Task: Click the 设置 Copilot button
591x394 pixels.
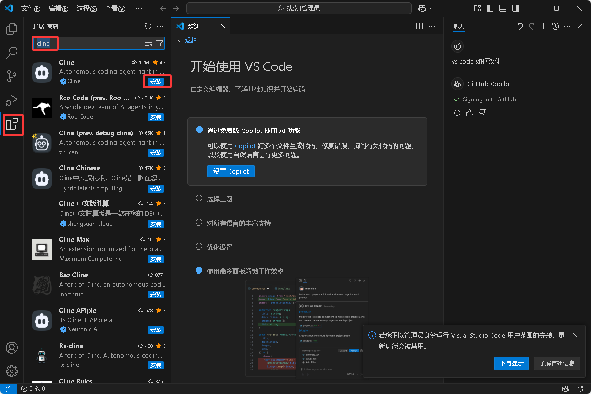Action: point(231,171)
